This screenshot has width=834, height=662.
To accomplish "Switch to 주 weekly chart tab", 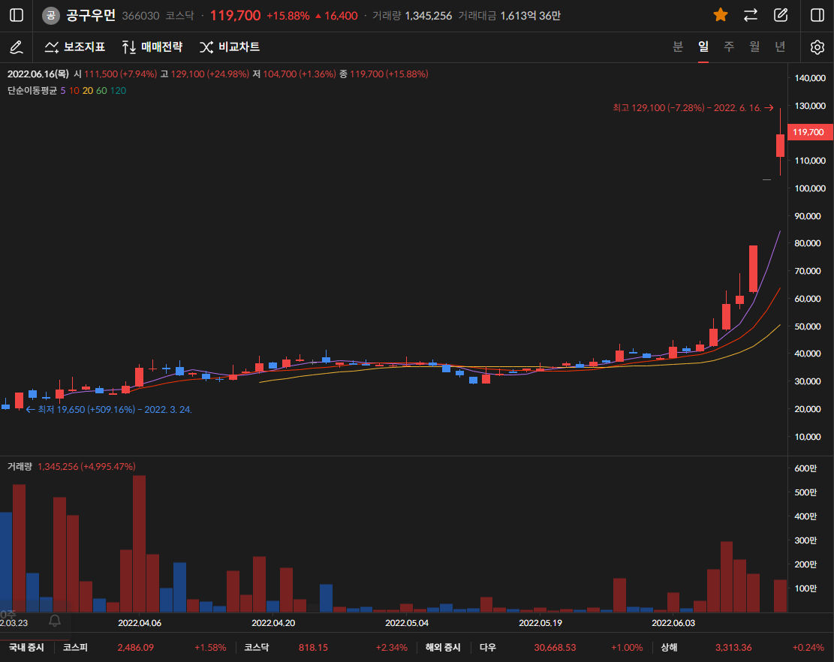I will coord(729,47).
